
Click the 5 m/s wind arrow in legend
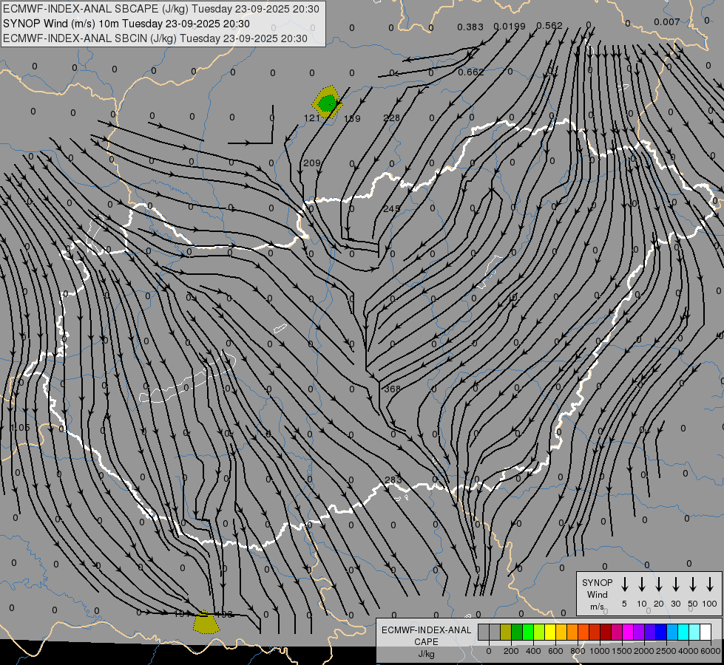pos(624,584)
